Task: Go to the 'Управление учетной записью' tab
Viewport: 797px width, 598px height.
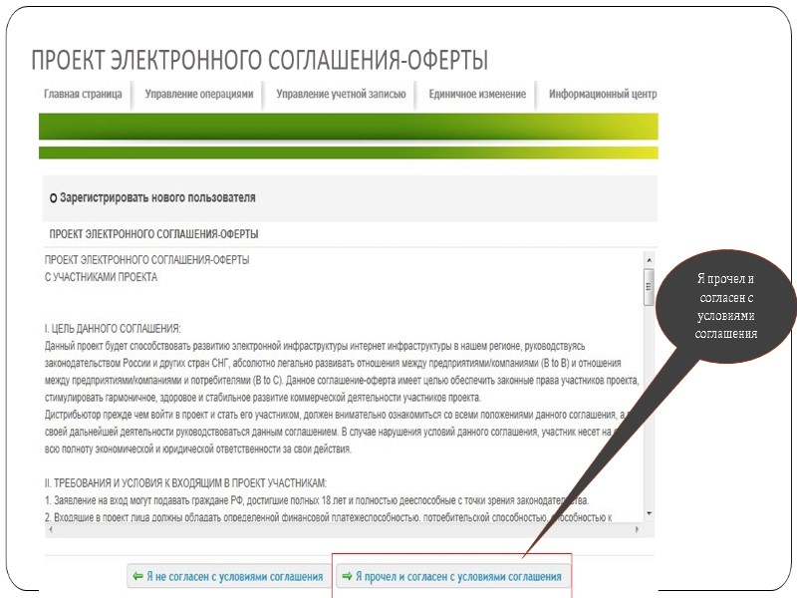Action: point(341,93)
